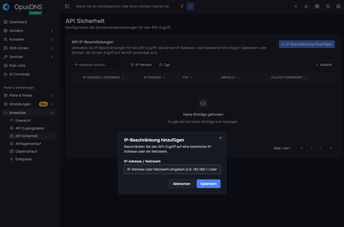Viewport: 344px width, 227px height.
Task: Click Speichern in the dialog
Action: coord(208,184)
